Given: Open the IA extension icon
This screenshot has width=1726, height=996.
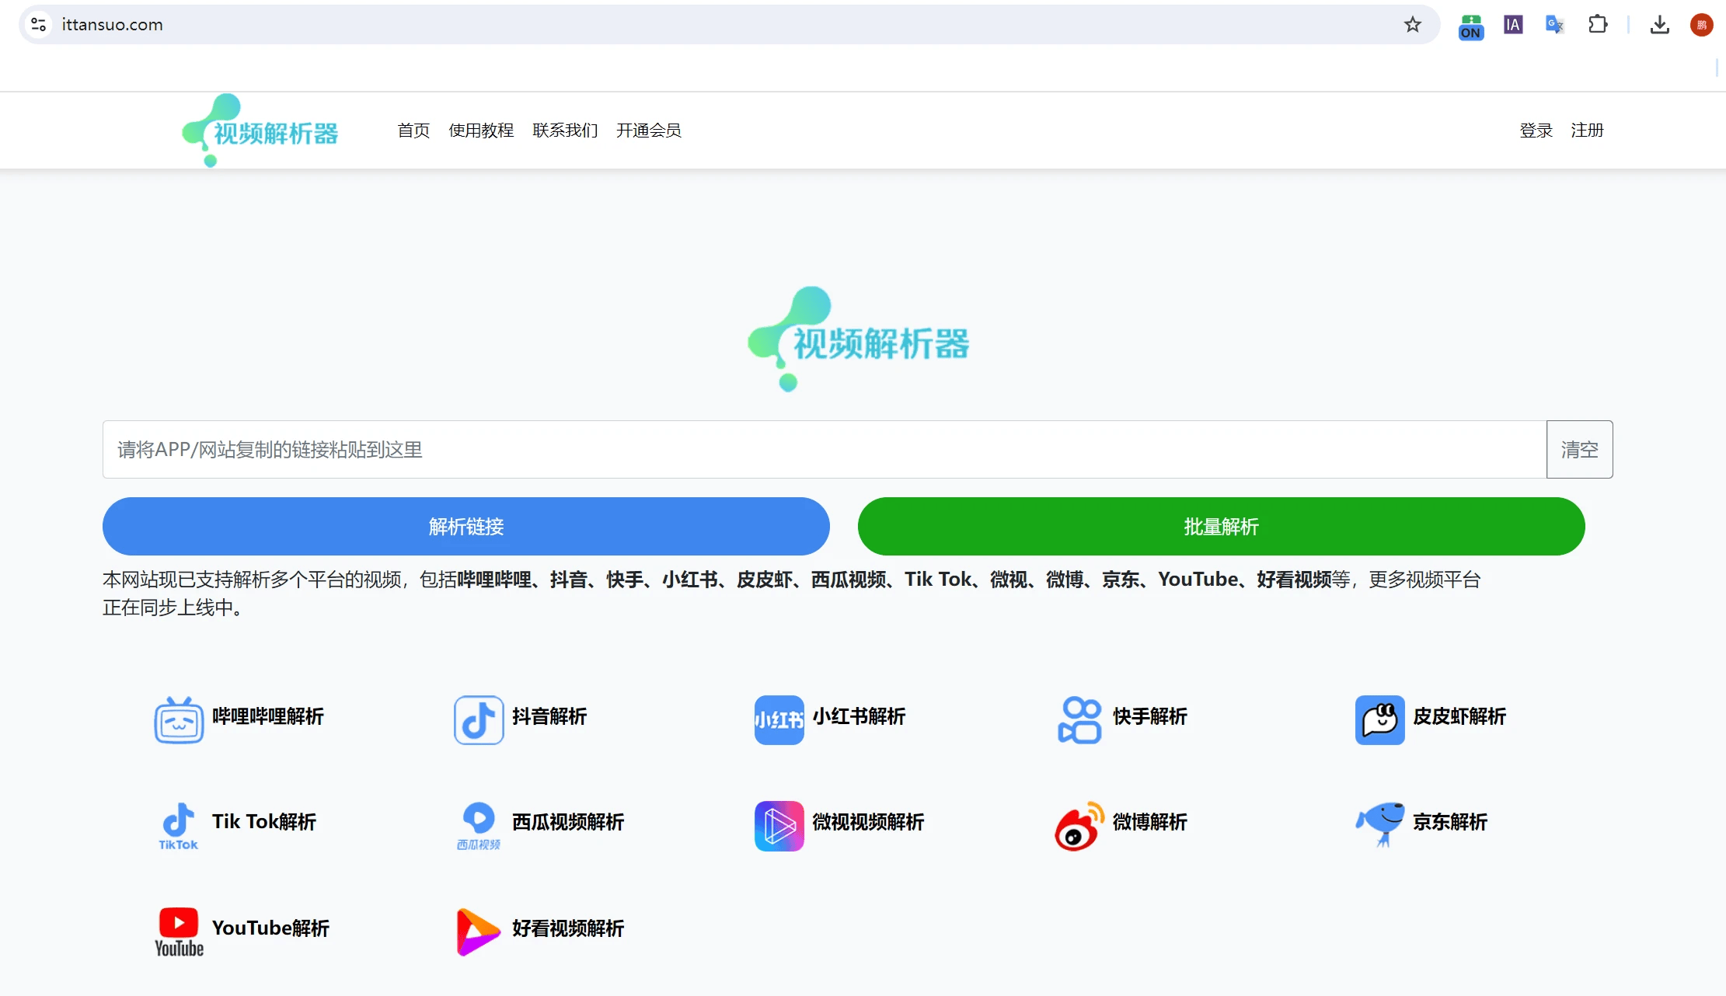Looking at the screenshot, I should [1512, 25].
